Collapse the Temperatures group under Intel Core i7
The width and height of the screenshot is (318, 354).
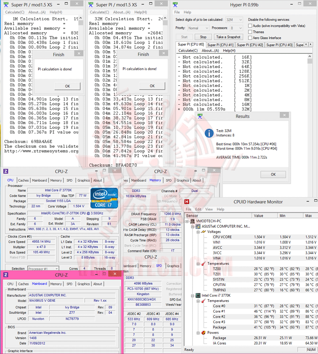point(198,301)
